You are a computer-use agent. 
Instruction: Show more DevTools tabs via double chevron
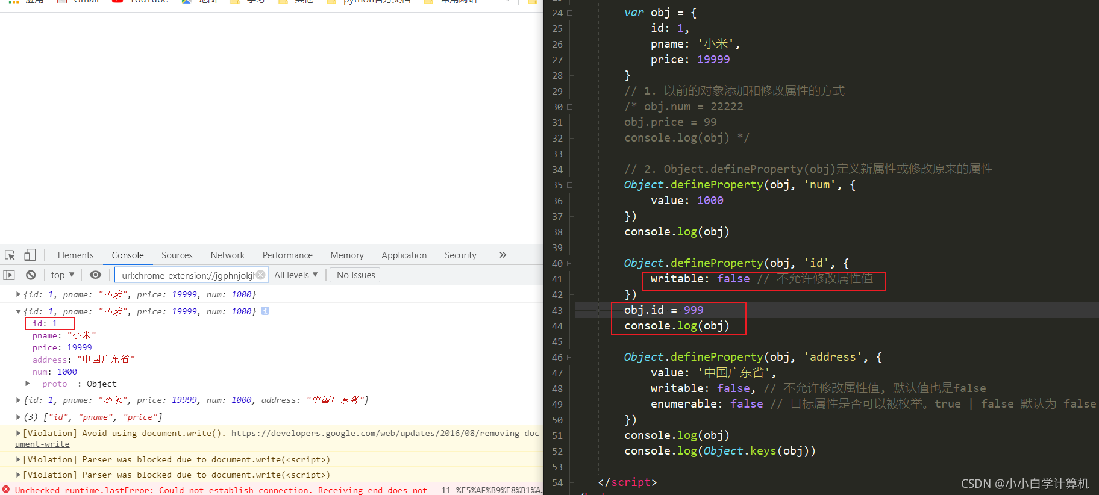(503, 255)
